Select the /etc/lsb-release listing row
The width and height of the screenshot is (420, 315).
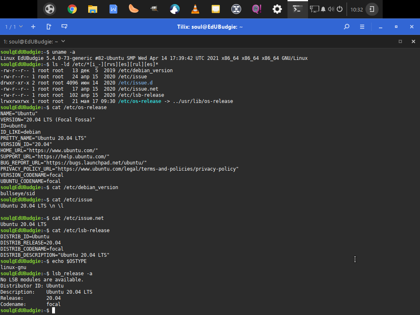pyautogui.click(x=82, y=95)
